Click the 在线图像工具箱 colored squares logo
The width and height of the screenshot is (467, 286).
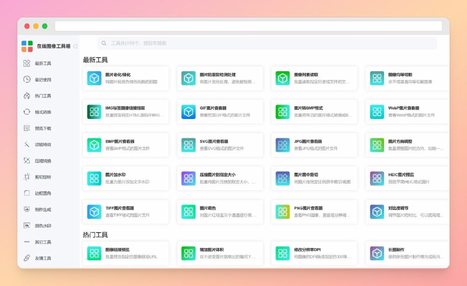(x=27, y=46)
